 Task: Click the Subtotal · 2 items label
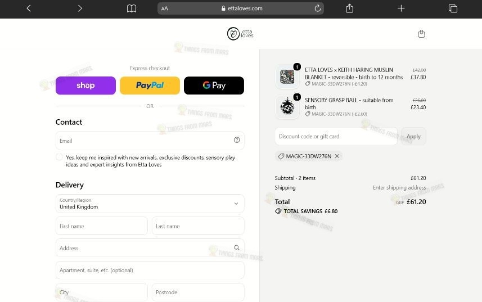[295, 178]
